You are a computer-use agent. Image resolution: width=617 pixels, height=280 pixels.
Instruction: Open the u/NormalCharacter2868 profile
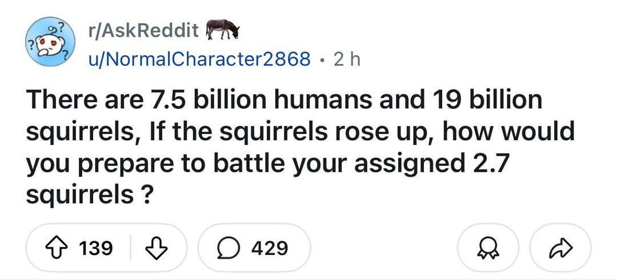coord(199,58)
